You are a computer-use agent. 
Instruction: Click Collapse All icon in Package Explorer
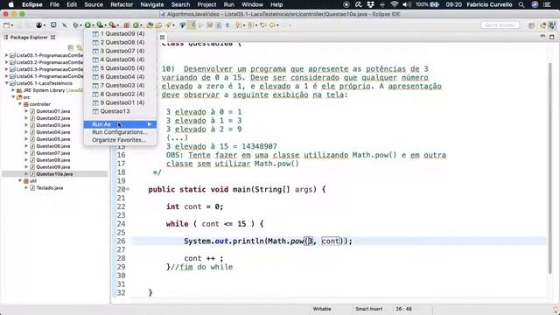pyautogui.click(x=71, y=47)
